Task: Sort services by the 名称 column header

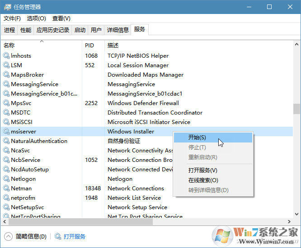Action: tap(9, 46)
